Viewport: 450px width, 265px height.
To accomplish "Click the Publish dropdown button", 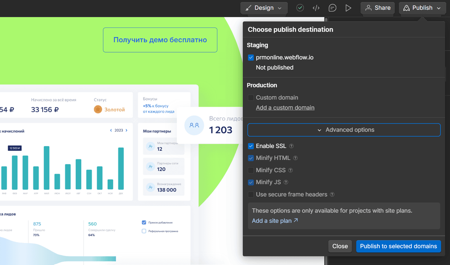I will (x=422, y=8).
